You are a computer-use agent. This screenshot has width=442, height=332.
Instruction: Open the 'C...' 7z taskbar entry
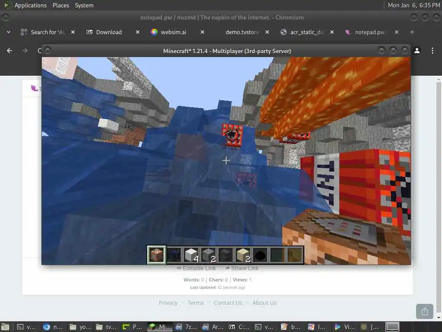point(239,327)
